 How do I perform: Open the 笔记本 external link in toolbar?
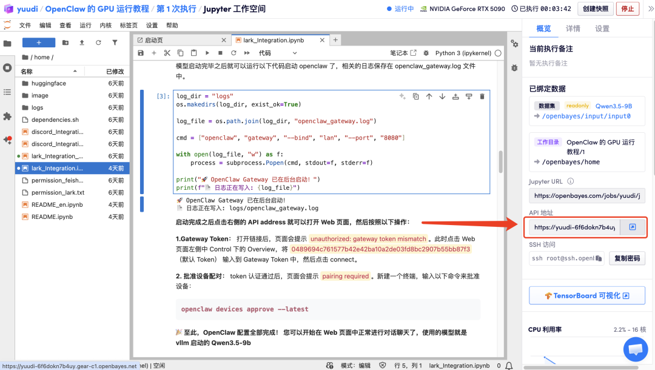click(x=403, y=53)
